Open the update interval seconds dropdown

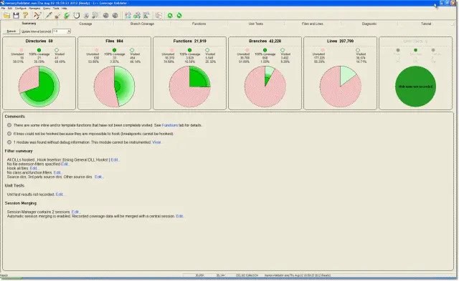pyautogui.click(x=69, y=31)
